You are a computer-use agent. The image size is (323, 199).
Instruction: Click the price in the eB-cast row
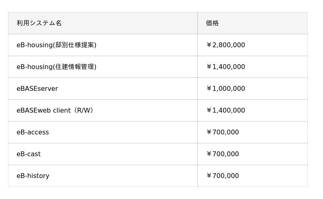(222, 154)
